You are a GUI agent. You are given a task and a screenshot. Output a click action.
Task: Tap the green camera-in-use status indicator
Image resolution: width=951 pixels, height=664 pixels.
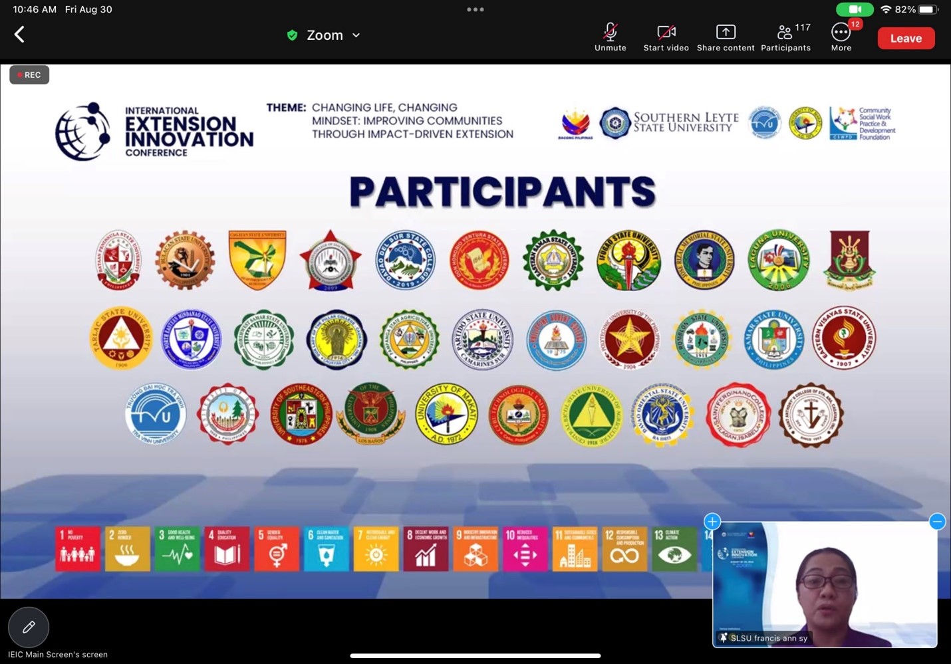pos(855,9)
